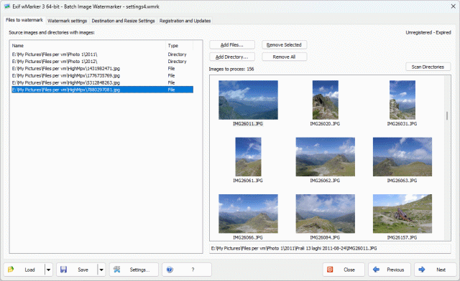
Task: Click the app icon in title bar
Action: point(7,6)
